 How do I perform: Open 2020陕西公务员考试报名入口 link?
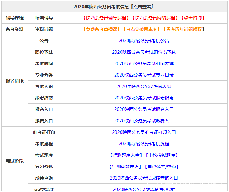[x=144, y=109]
